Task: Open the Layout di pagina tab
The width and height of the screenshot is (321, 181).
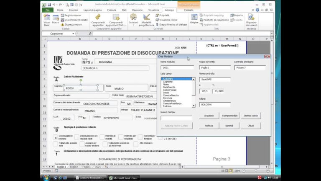Action: (x=92, y=10)
